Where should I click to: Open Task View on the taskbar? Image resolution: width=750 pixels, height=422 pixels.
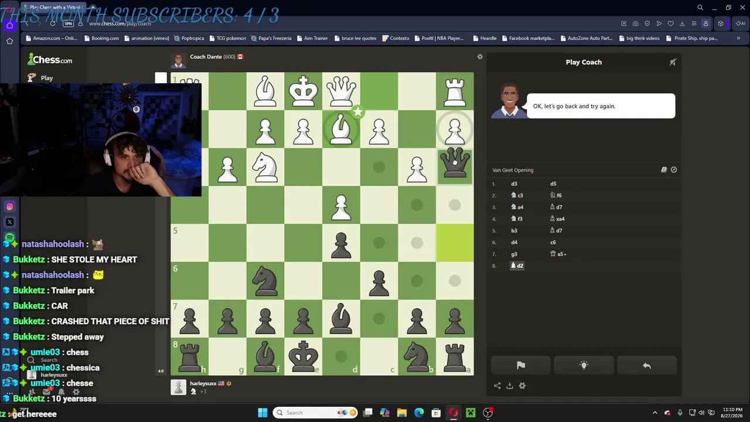(368, 413)
